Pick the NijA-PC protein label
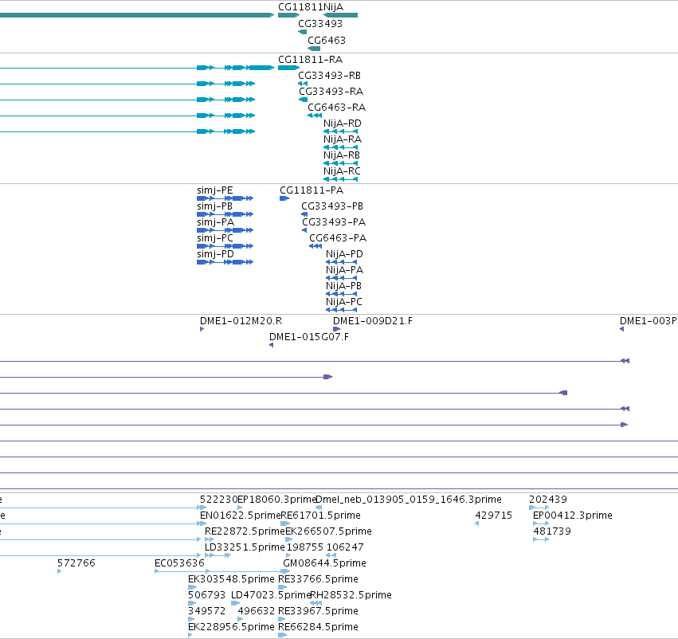The image size is (678, 639). (x=343, y=302)
